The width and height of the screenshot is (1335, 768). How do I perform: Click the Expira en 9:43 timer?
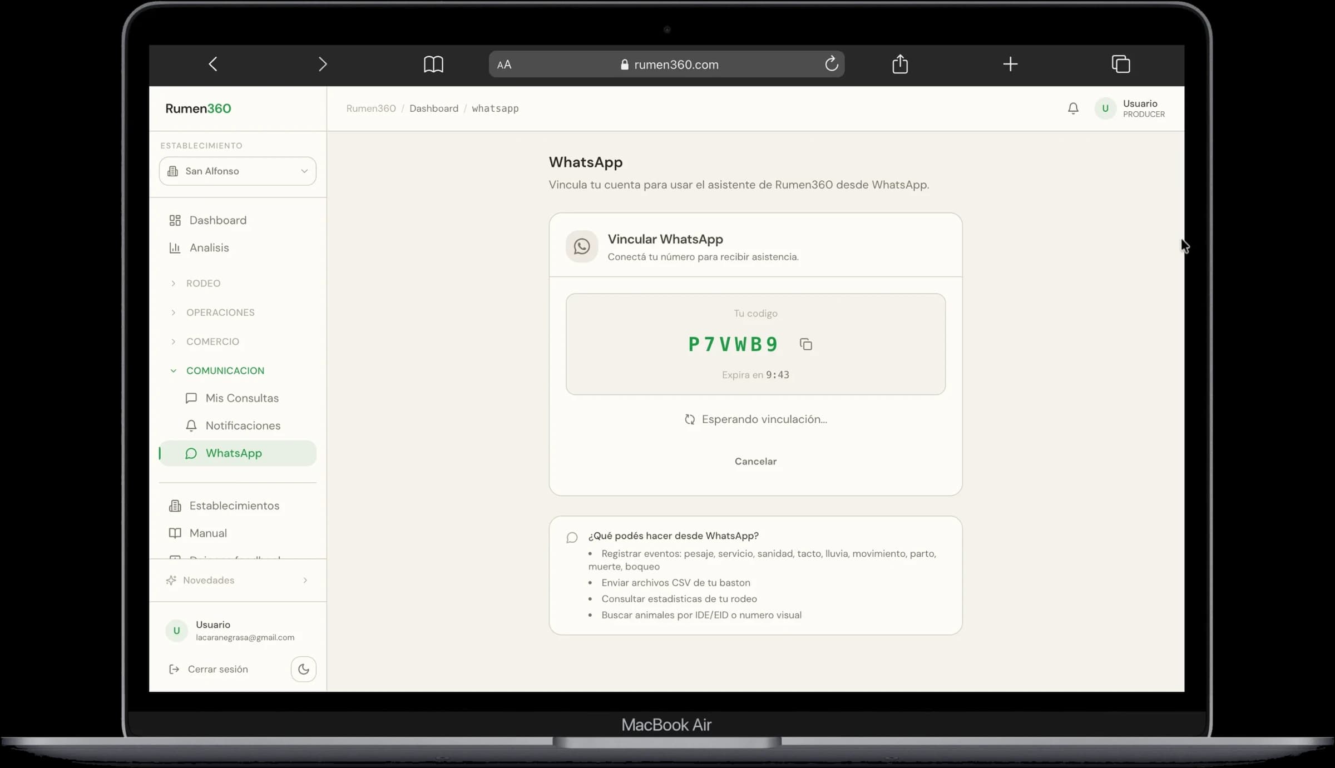pos(755,375)
